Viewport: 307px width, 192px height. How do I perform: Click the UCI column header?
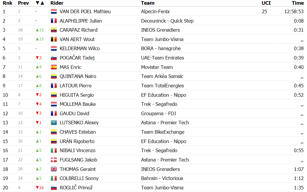[x=266, y=3]
